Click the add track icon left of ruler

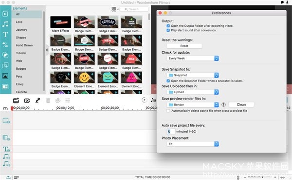(5, 108)
